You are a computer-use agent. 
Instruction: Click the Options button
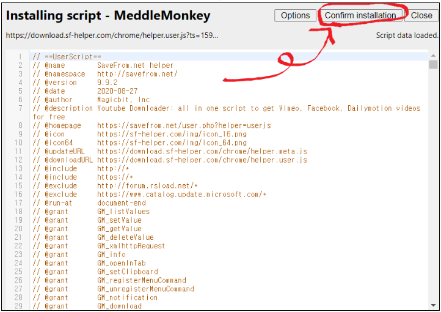tap(295, 15)
